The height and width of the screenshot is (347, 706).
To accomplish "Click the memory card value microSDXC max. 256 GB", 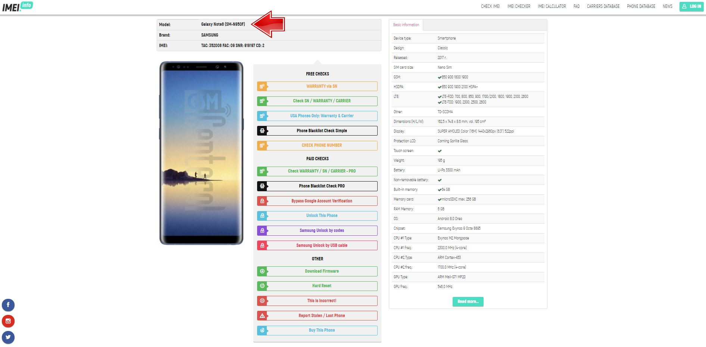I will [457, 199].
